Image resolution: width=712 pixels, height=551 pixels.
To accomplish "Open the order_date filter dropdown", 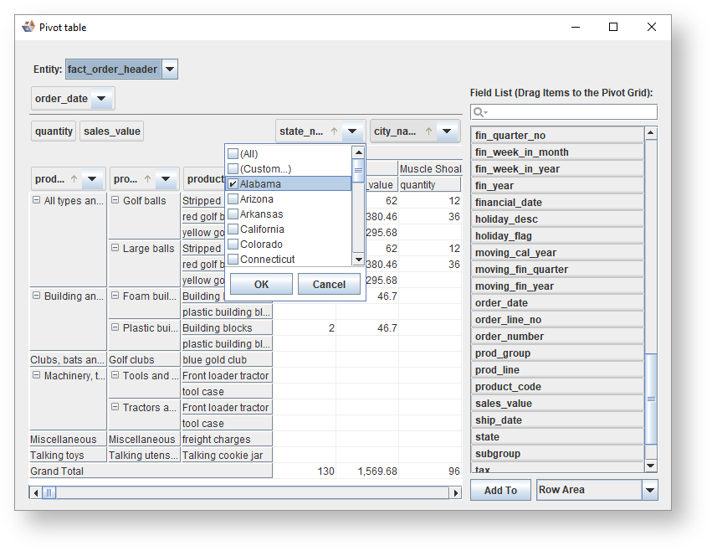I will pyautogui.click(x=101, y=99).
